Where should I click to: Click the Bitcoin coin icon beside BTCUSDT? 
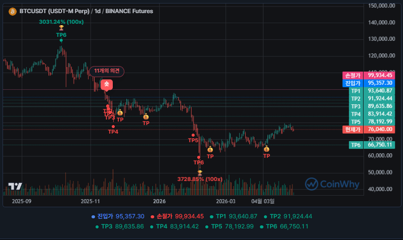(12, 12)
